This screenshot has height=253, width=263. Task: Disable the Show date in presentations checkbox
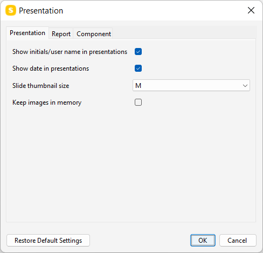tap(138, 69)
